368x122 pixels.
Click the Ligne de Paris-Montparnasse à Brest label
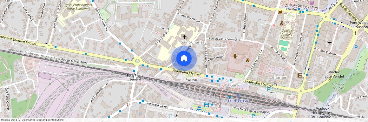coord(34,54)
